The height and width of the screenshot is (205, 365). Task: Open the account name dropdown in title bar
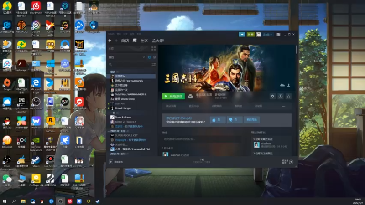coord(267,35)
